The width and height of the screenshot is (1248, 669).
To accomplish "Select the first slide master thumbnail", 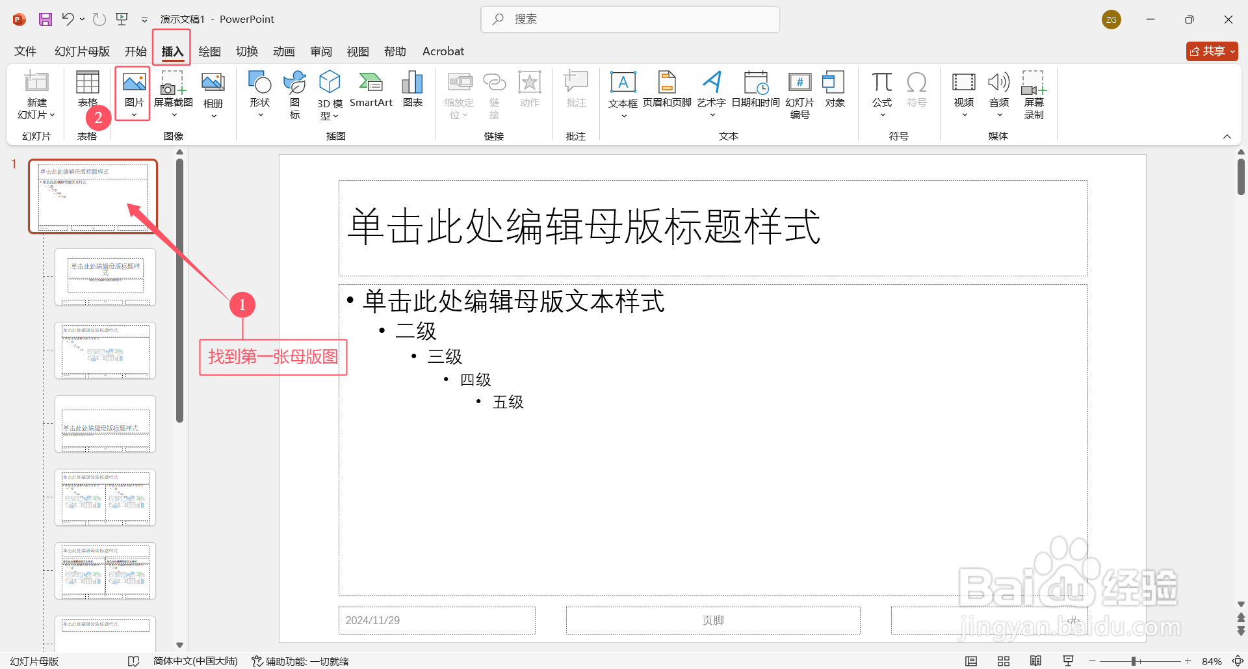I will coord(93,196).
